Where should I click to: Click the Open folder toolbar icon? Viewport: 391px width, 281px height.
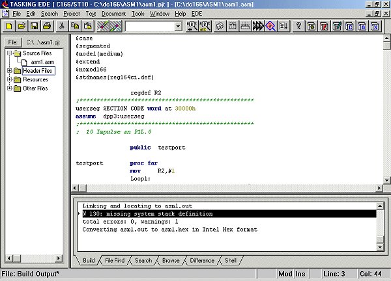pyautogui.click(x=22, y=26)
